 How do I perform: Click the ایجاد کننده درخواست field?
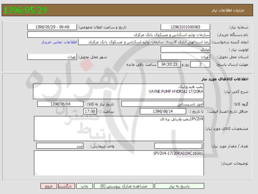pyautogui.click(x=145, y=42)
